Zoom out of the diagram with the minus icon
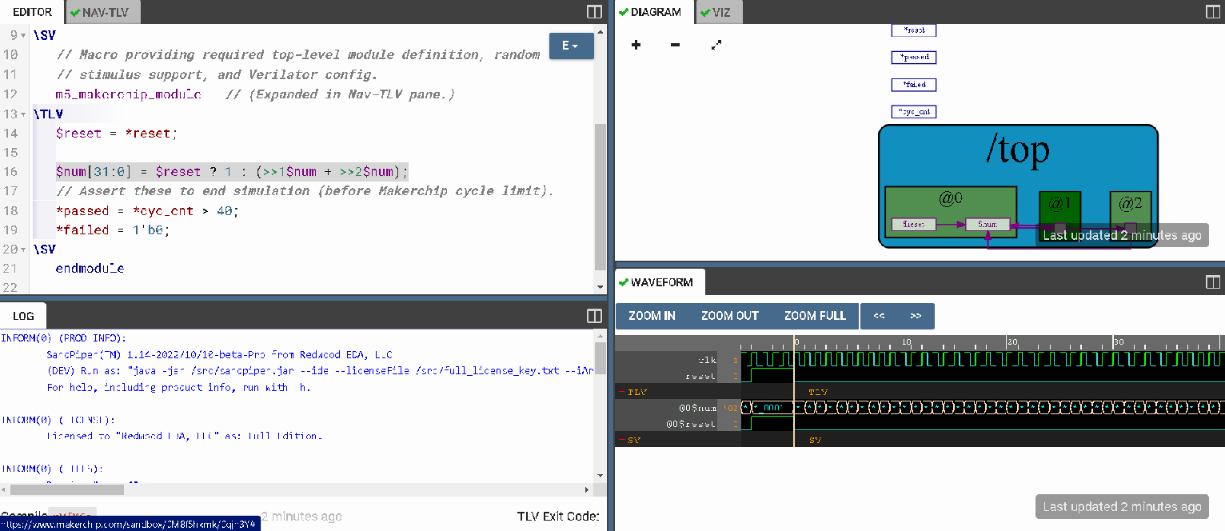Screen dimensions: 1225x531 674,46
